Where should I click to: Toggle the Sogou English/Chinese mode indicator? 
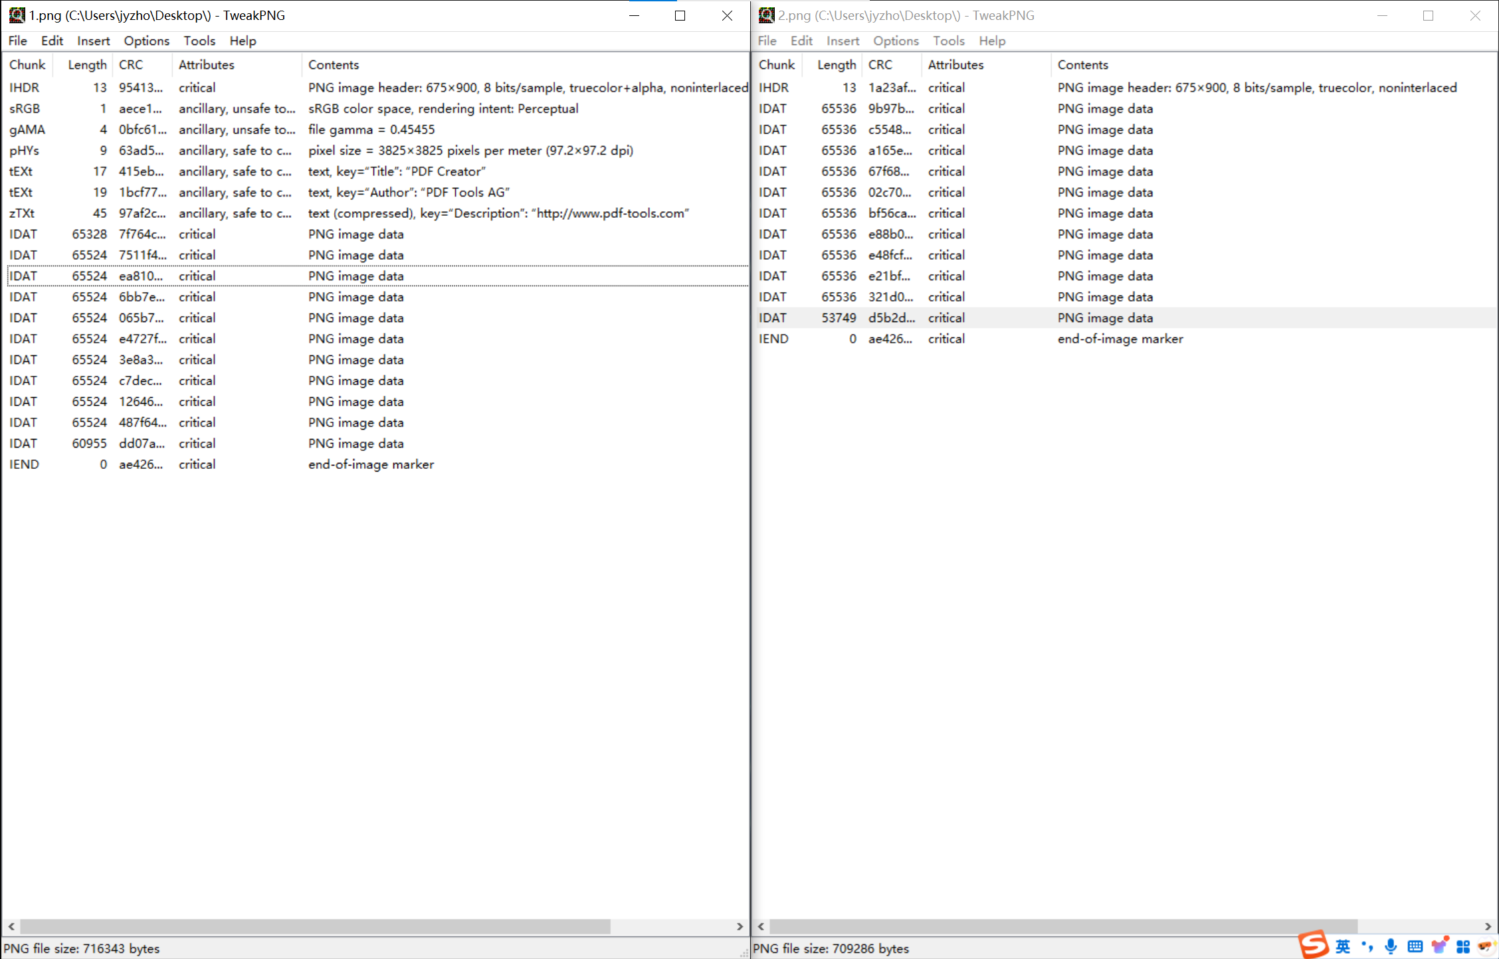(x=1343, y=946)
